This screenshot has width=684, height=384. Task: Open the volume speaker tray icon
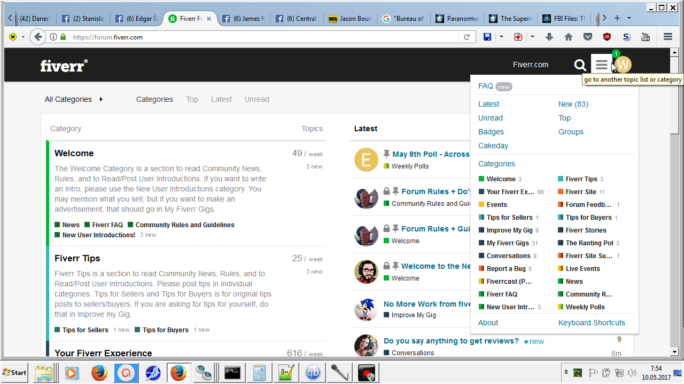coord(632,373)
